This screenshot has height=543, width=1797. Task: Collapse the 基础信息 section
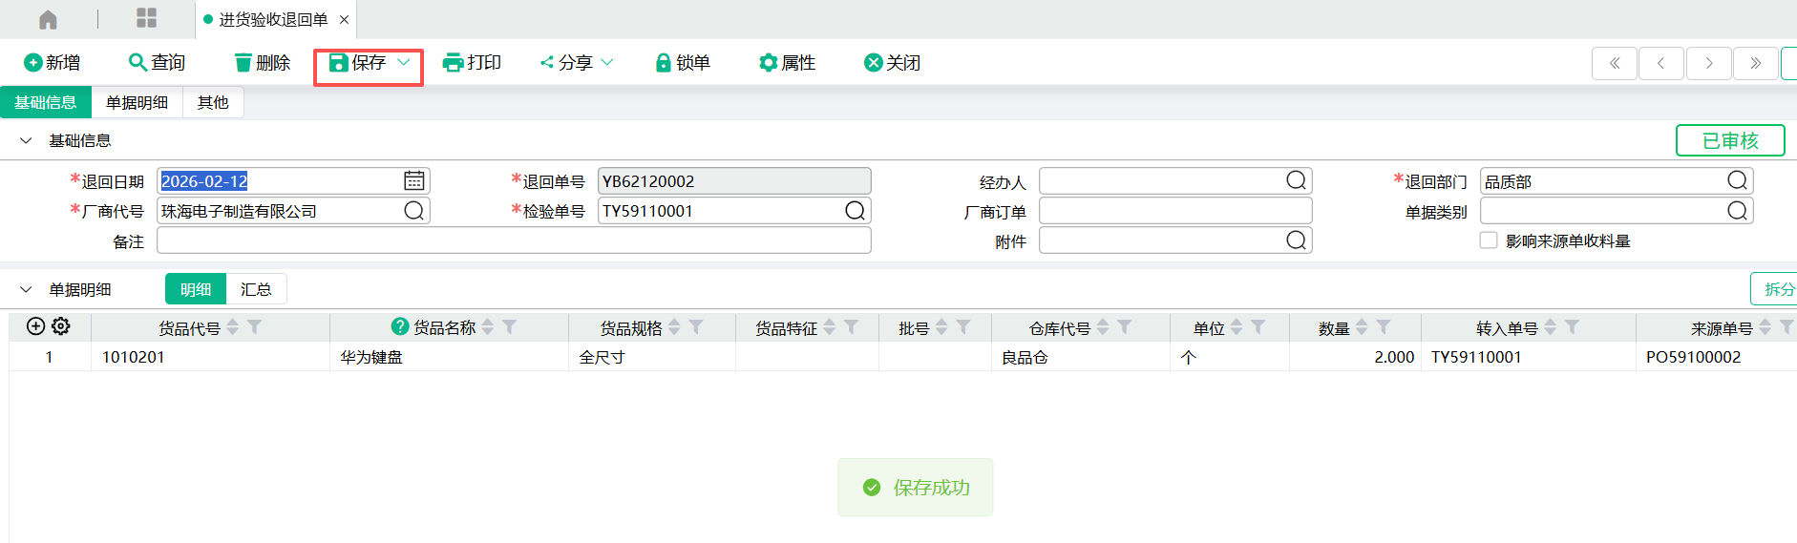point(26,141)
